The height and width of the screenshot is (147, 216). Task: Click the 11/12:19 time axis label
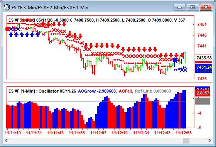[x=120, y=133]
